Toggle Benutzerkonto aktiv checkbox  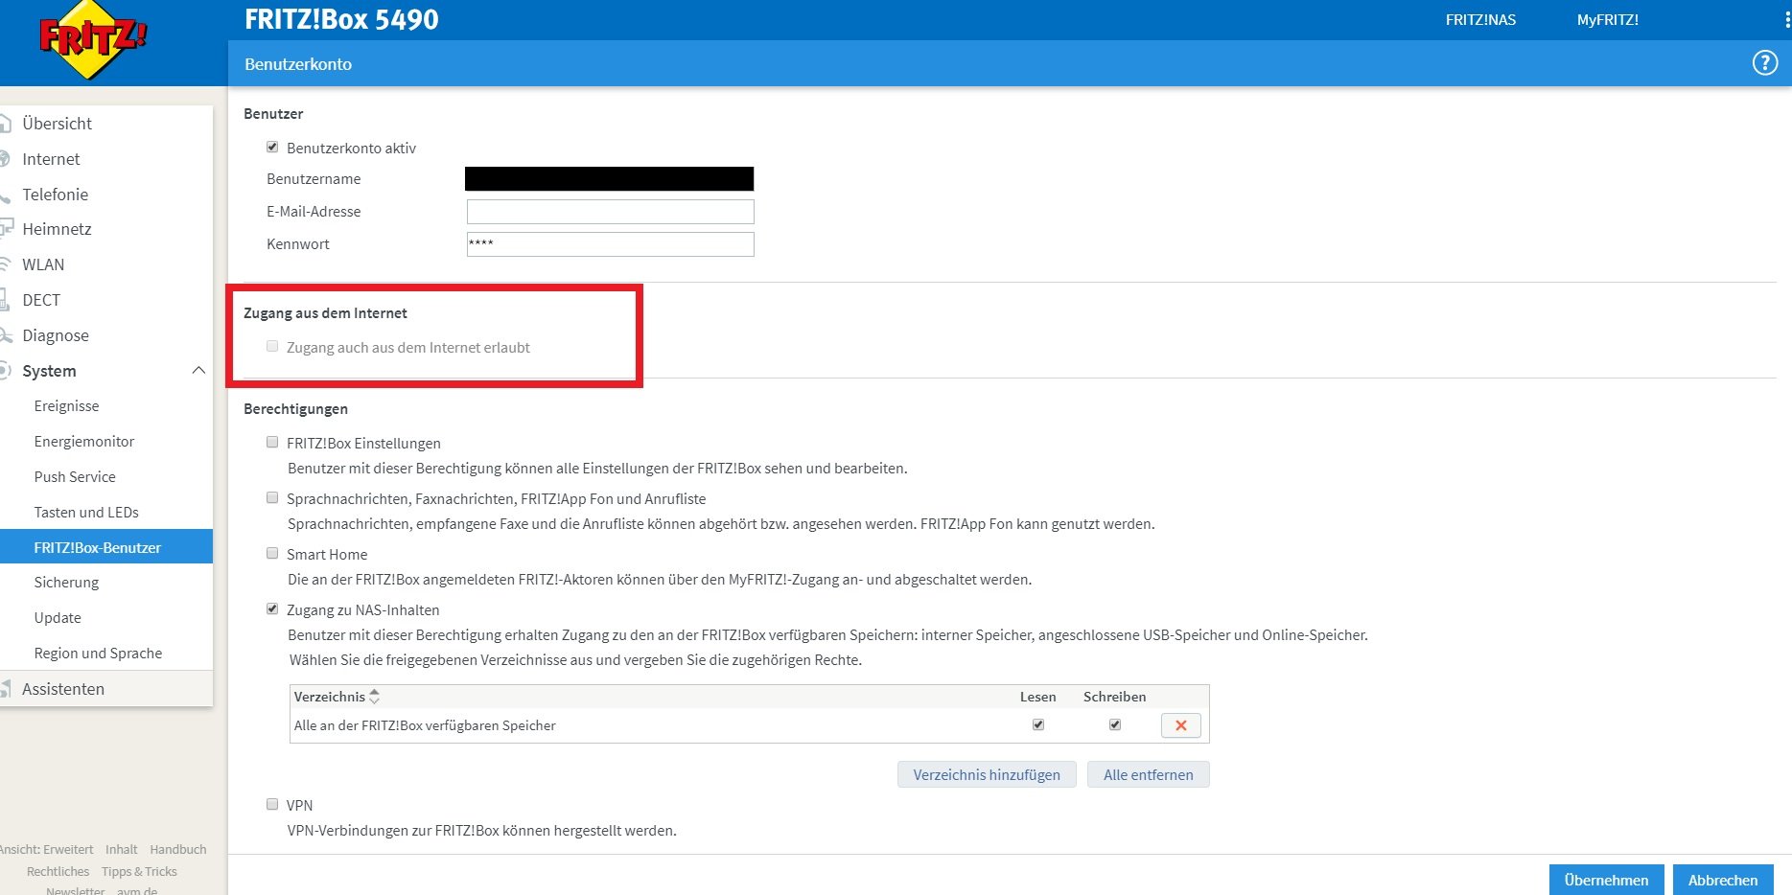click(x=272, y=148)
